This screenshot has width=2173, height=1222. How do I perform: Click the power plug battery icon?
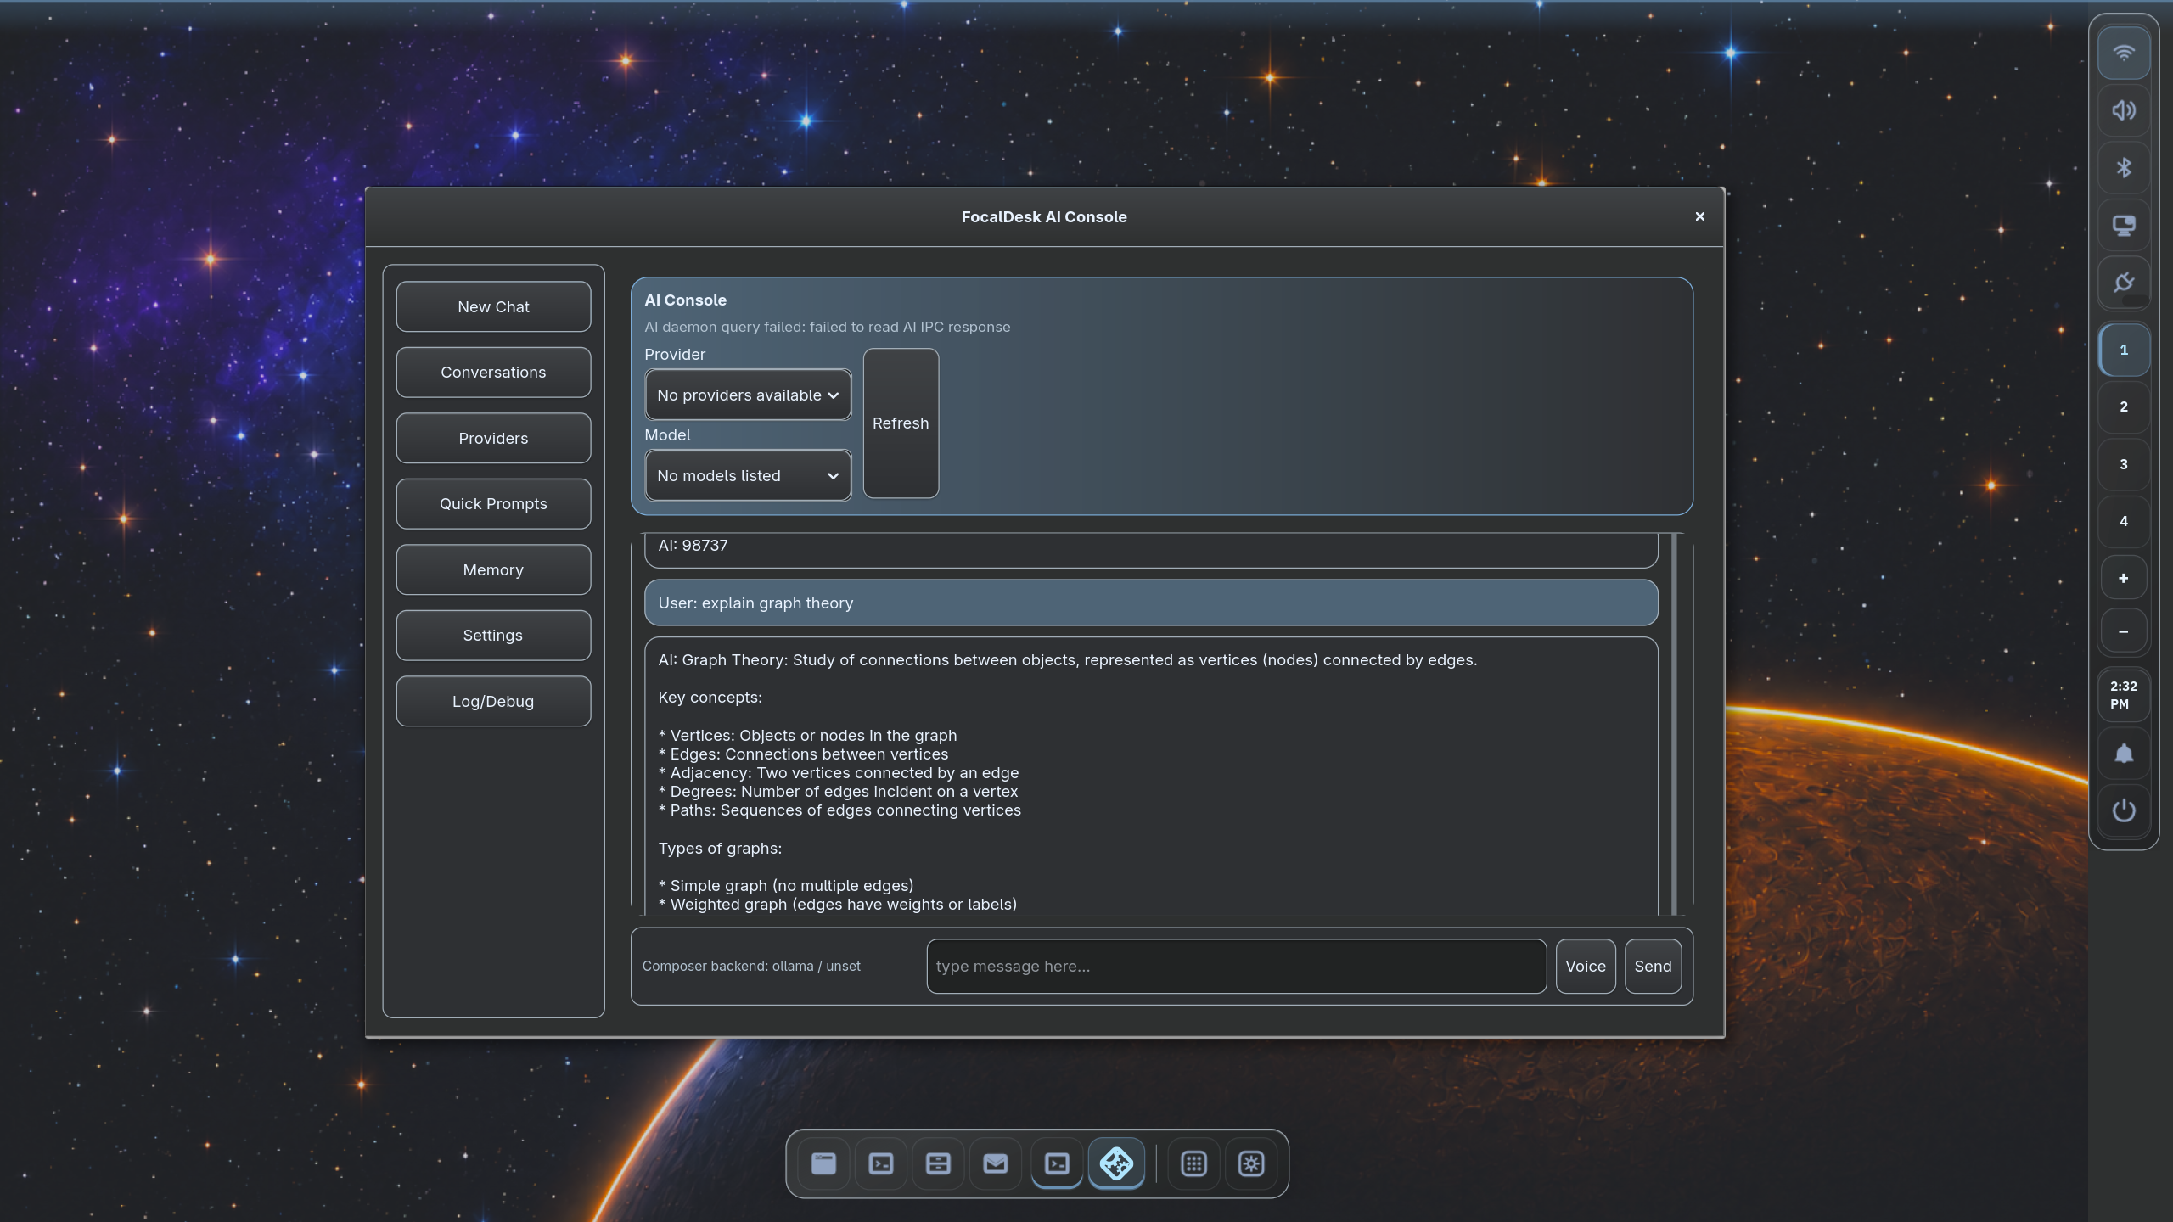coord(2124,283)
